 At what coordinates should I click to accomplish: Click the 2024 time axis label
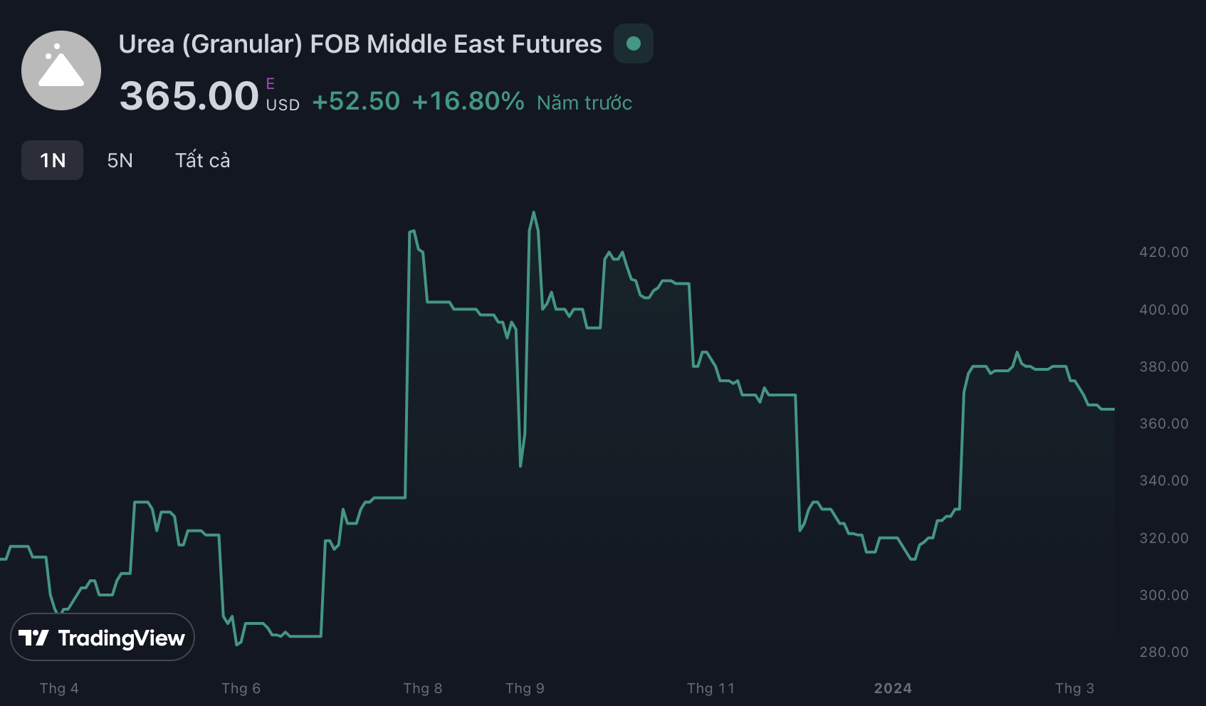coord(893,688)
